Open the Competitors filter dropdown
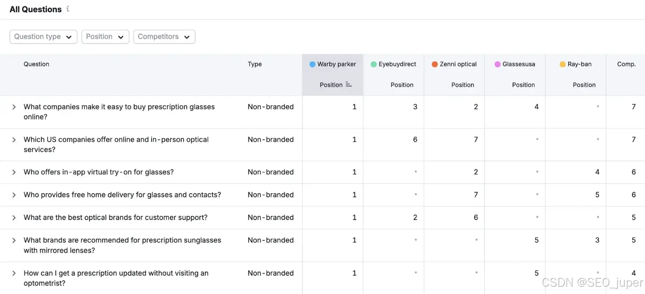The height and width of the screenshot is (294, 645). click(164, 37)
